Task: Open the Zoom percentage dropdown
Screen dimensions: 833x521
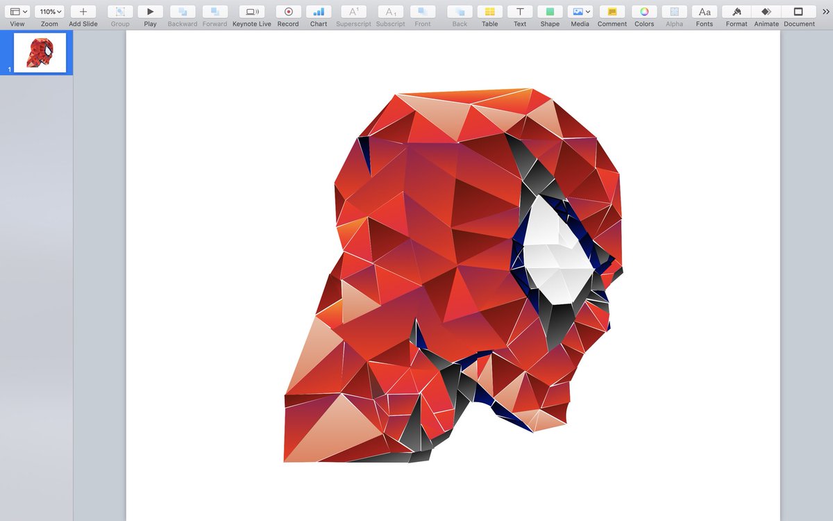Action: pyautogui.click(x=49, y=12)
